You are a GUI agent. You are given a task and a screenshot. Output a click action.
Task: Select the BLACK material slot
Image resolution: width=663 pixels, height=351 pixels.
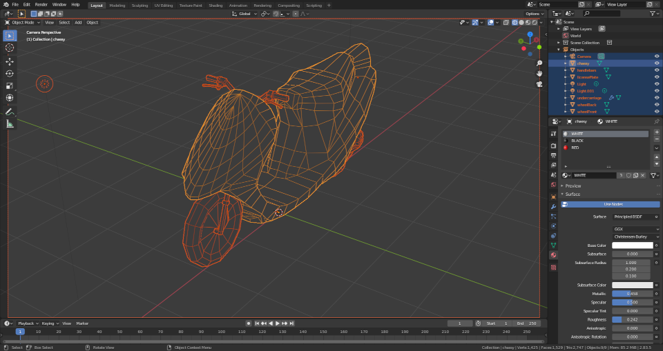(x=577, y=141)
